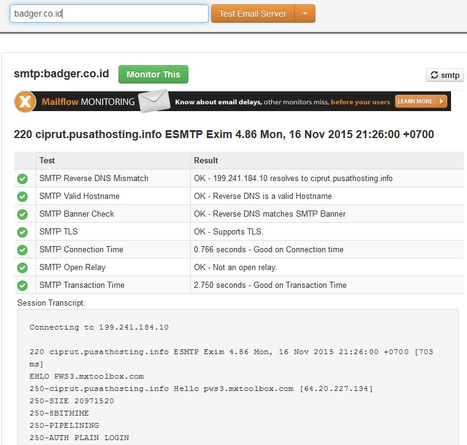Screen dimensions: 467x445
Task: Click the 220 ciprut.pusathosting.info banner heading
Action: 223,134
